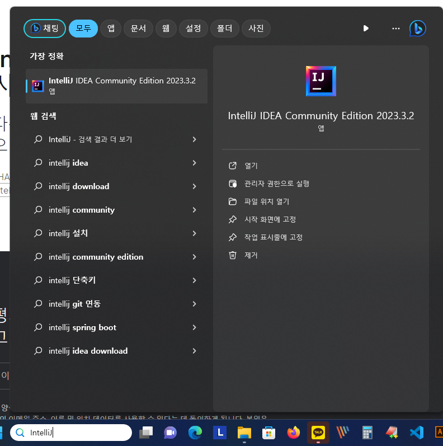Open Calculator from the taskbar
Screen dimensions: 443x446
tap(367, 433)
